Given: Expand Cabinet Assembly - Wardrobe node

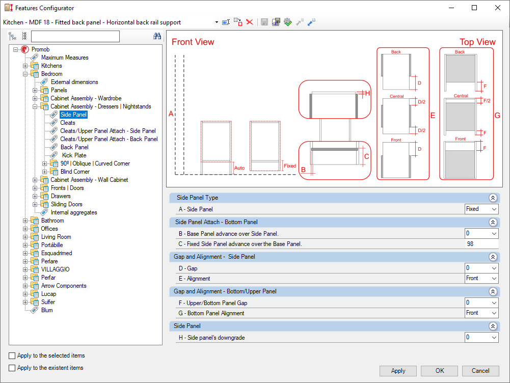Looking at the screenshot, I should tap(35, 98).
